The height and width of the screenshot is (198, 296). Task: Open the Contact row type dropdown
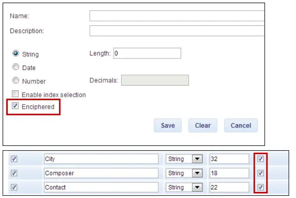(x=197, y=188)
